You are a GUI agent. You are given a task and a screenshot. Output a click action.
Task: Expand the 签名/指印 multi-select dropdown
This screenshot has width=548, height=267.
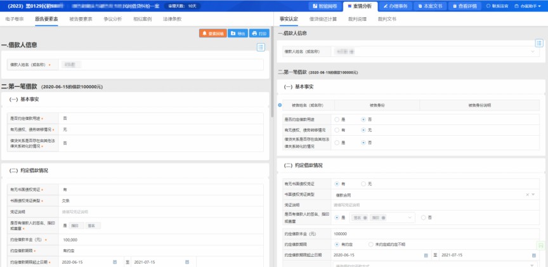(410, 218)
